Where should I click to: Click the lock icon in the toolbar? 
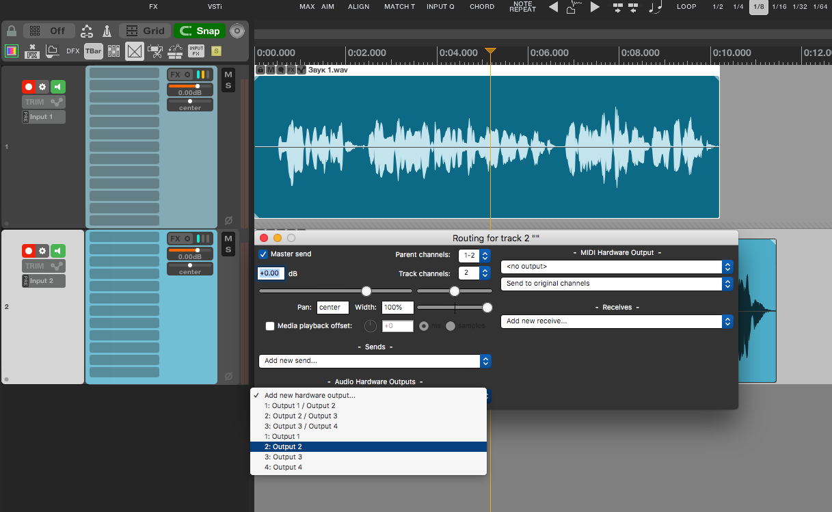[x=12, y=31]
